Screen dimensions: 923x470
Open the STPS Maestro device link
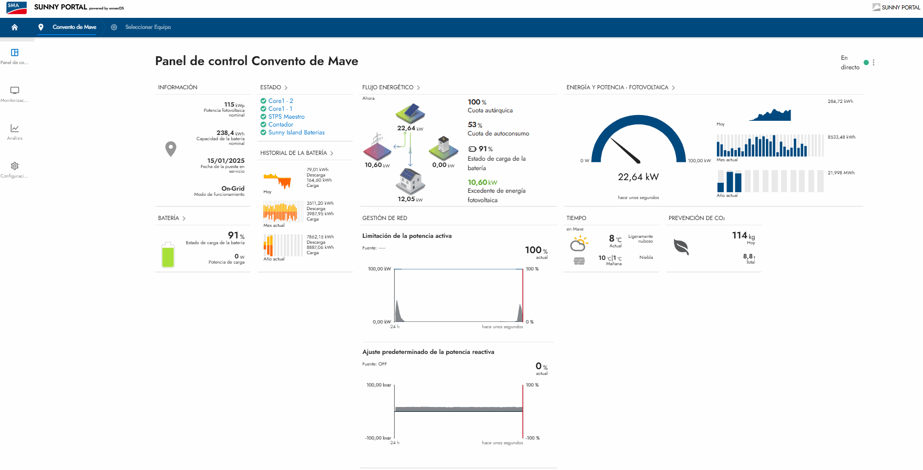coord(286,117)
